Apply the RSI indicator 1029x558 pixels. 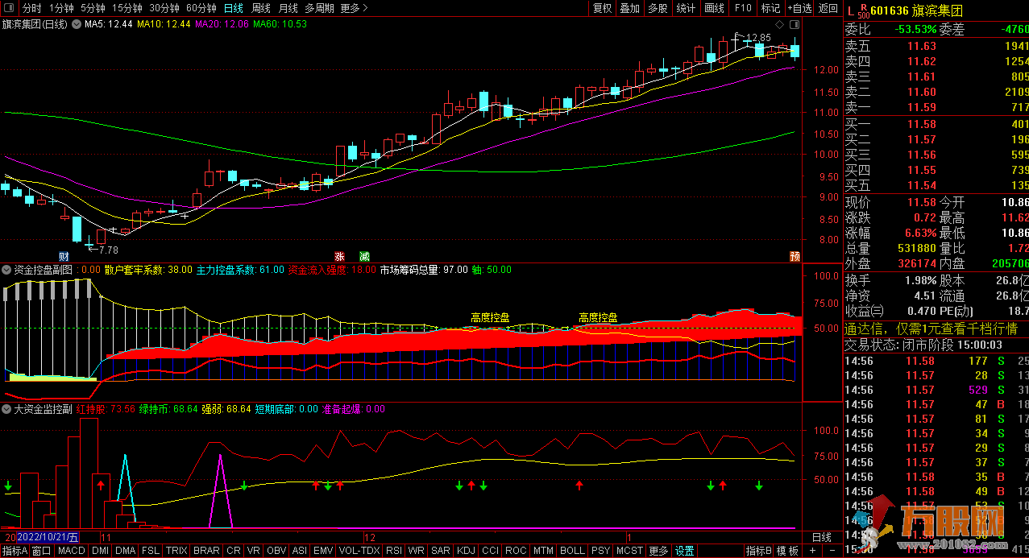(393, 551)
